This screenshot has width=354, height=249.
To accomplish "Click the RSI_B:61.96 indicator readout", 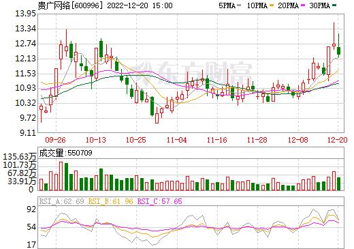I will [111, 201].
